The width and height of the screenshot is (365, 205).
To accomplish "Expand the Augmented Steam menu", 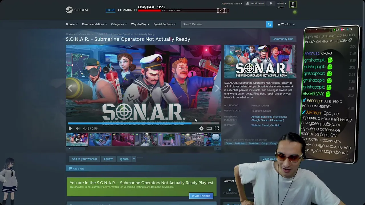I will coord(232,3).
